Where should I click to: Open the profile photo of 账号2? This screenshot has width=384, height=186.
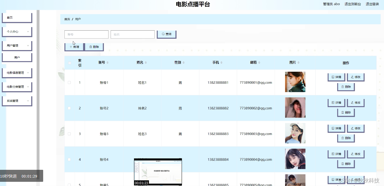click(x=295, y=107)
